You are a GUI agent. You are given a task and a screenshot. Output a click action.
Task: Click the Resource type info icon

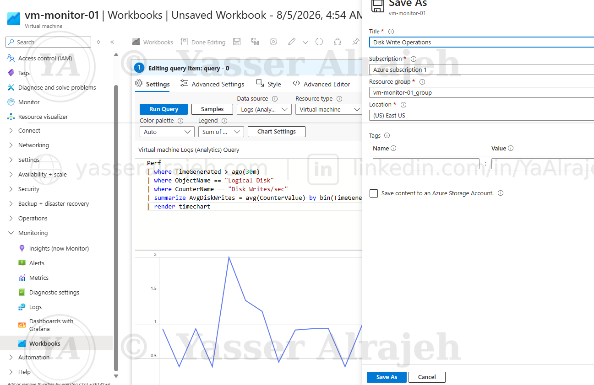point(339,99)
